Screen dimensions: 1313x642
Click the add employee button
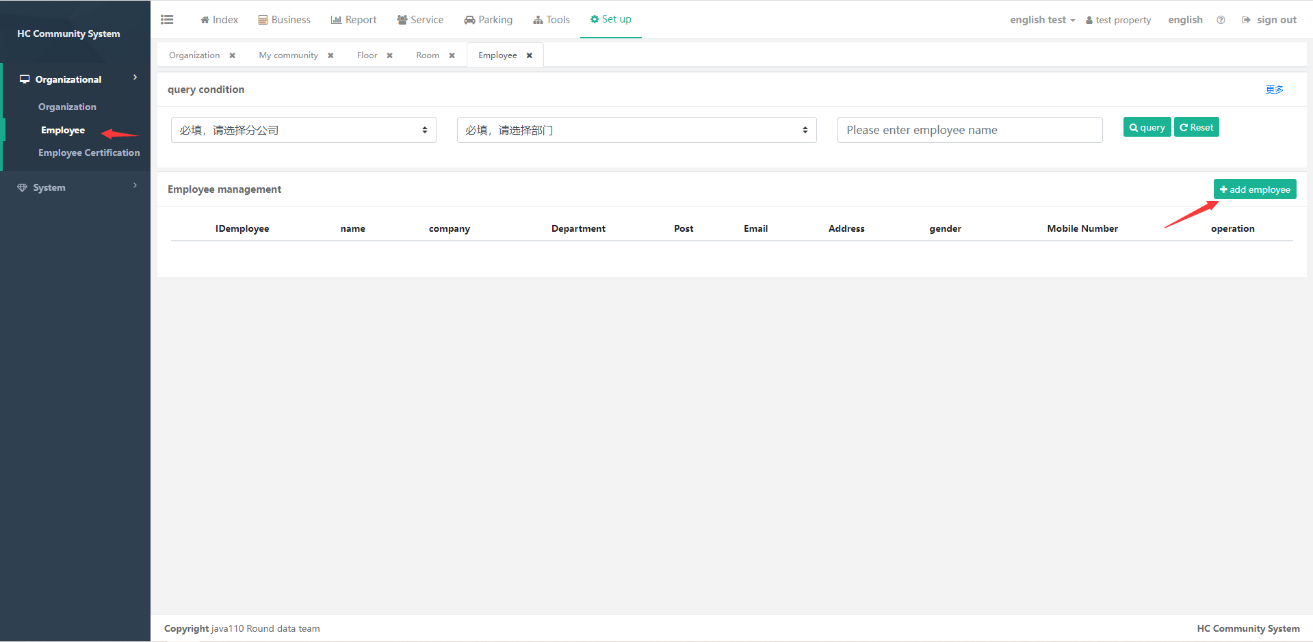[x=1254, y=189]
